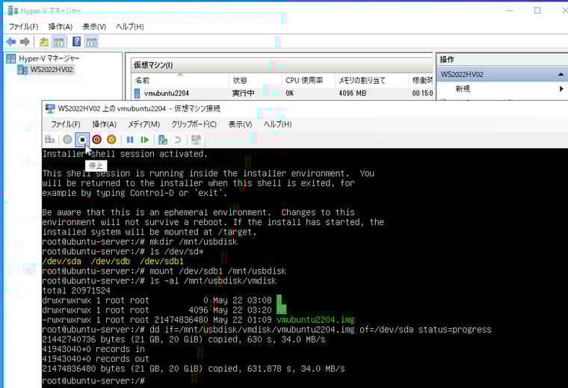
Task: Collapse WS2022HV02 section in 操作 pane
Action: click(561, 74)
